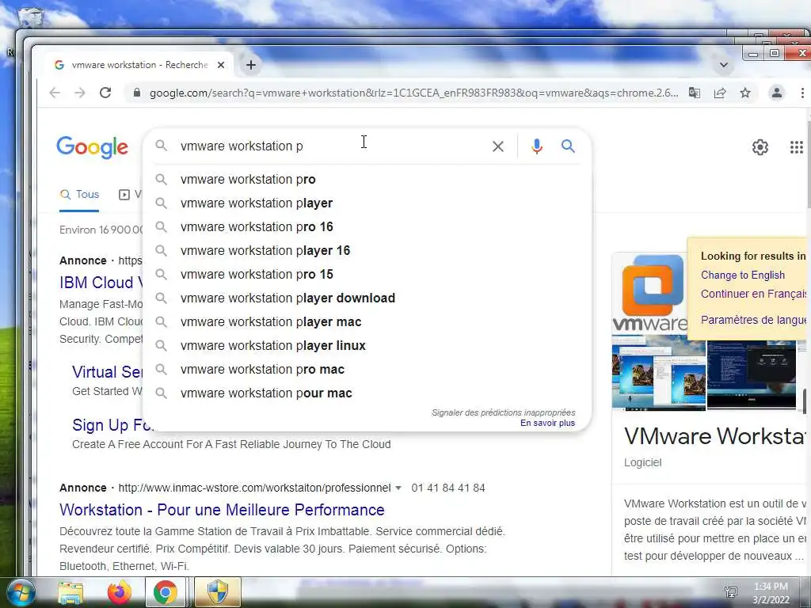Click the Chrome back arrow
Screen dimensions: 811x608
point(55,93)
